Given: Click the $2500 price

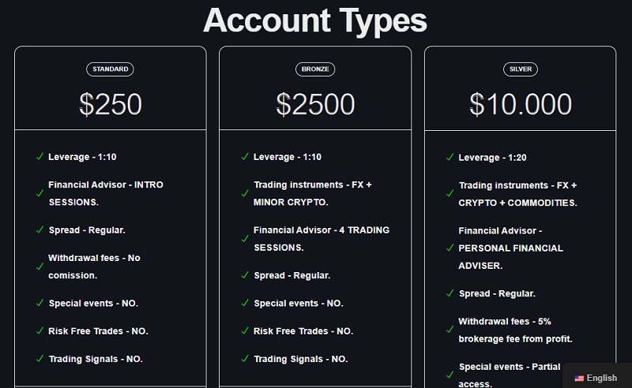Looking at the screenshot, I should click(315, 105).
